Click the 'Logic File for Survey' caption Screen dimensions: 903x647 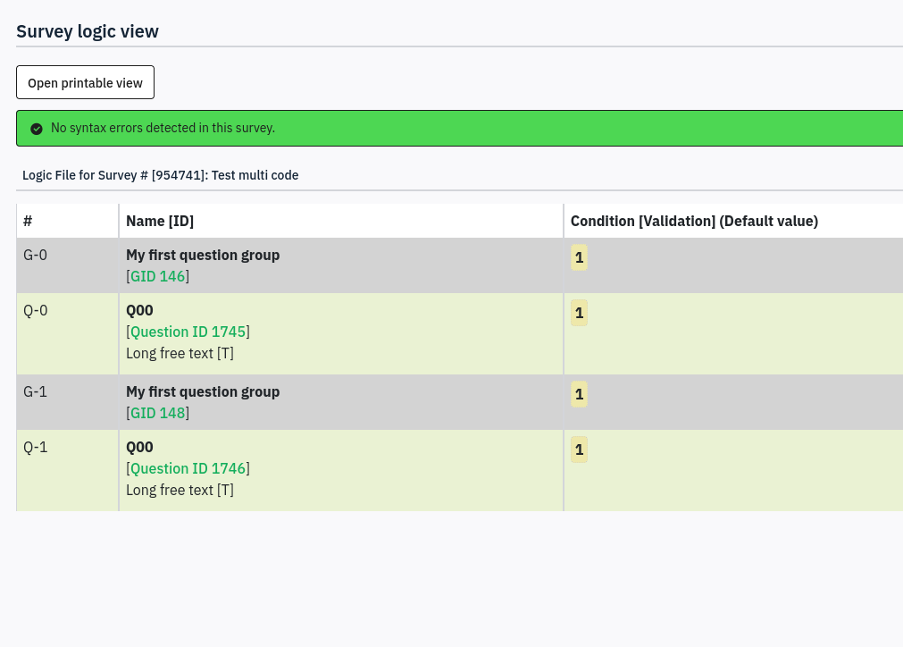click(x=161, y=175)
